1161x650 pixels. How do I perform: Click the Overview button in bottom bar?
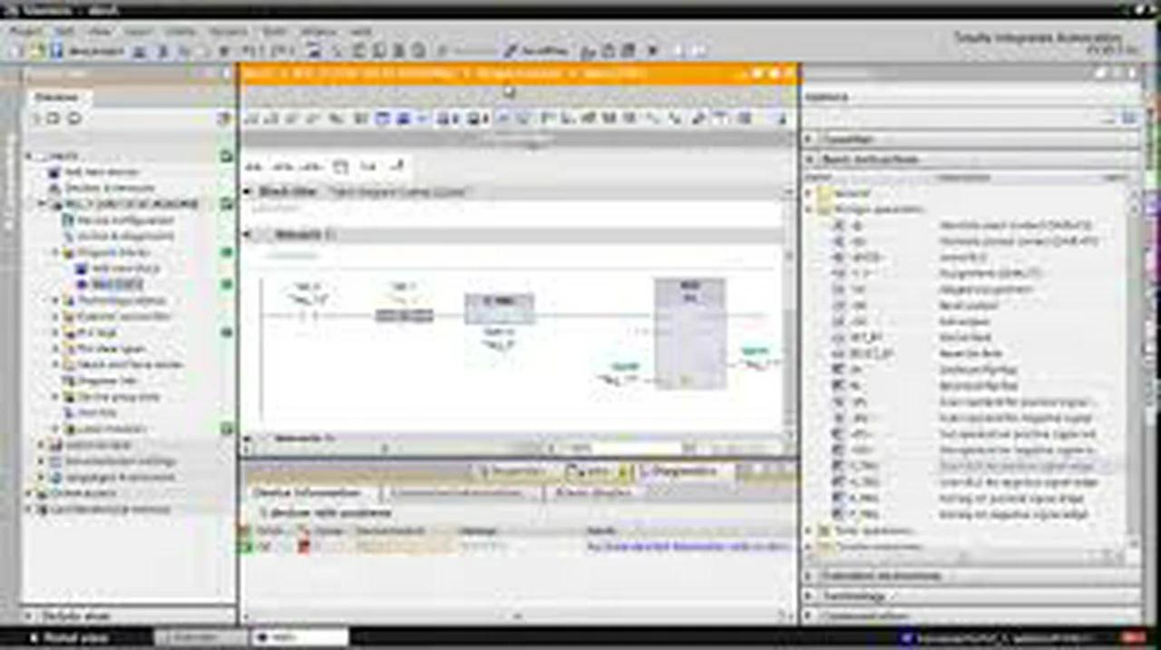pos(201,638)
